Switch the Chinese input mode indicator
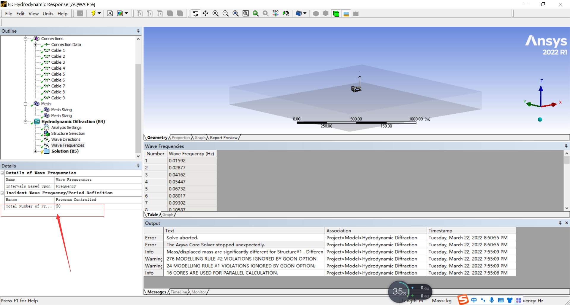 pos(474,300)
